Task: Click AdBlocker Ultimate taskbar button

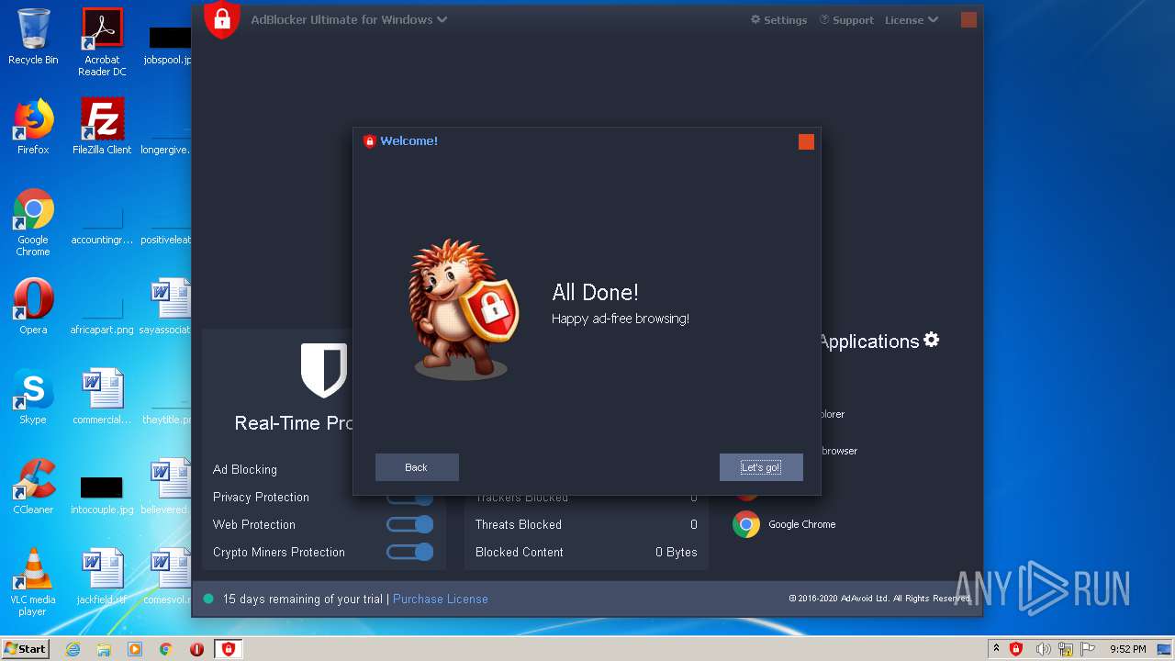Action: (229, 649)
